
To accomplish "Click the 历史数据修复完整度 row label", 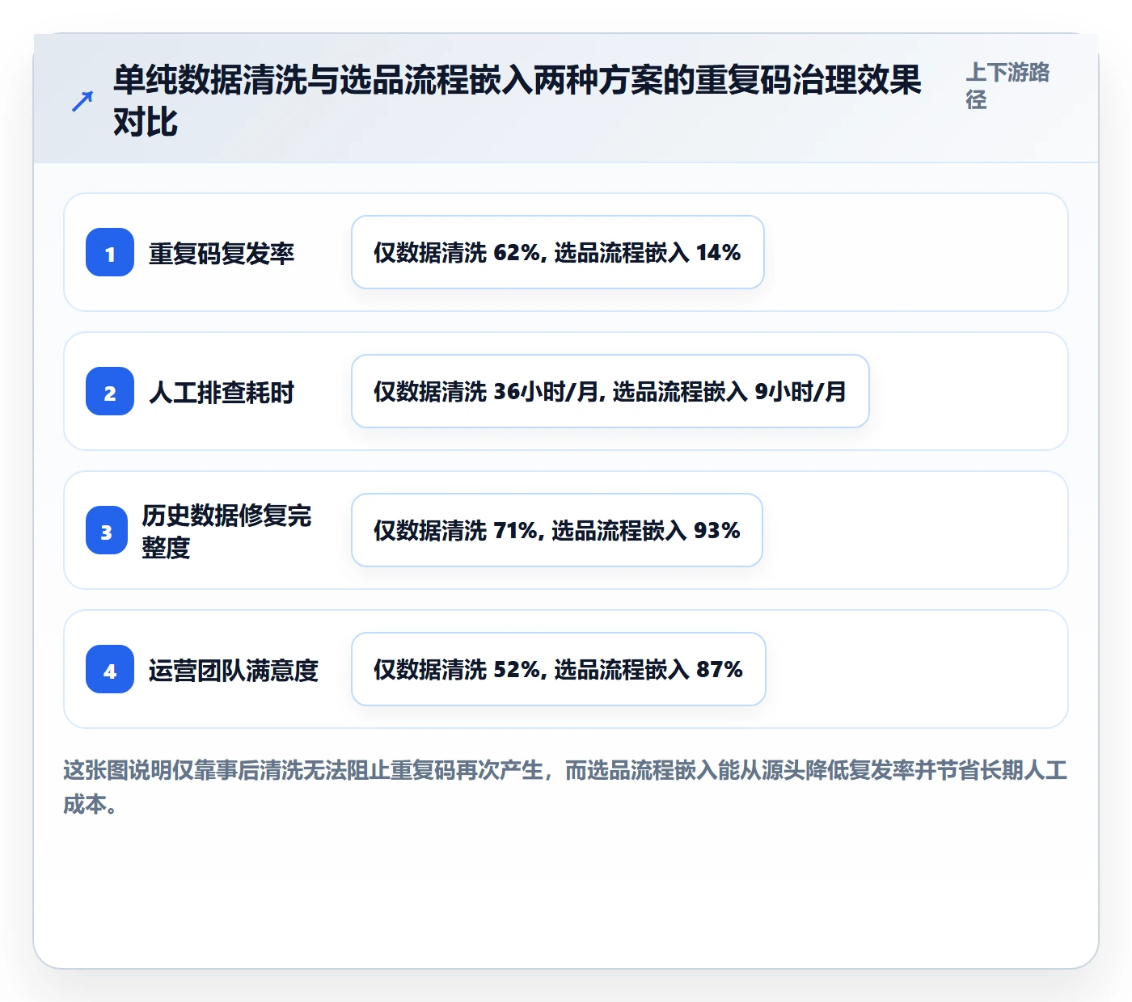I will (226, 531).
